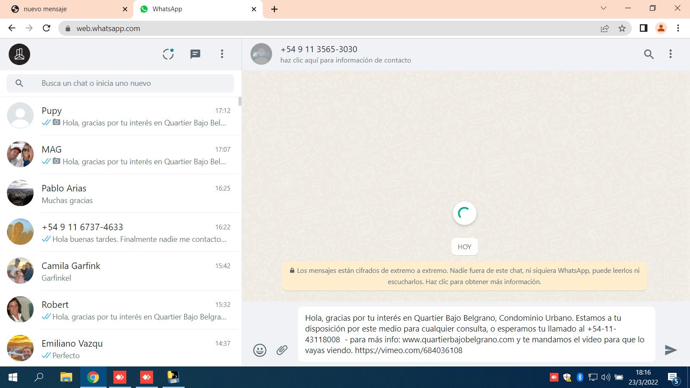Click the Windows Security shield tray icon
Image resolution: width=690 pixels, height=388 pixels.
pos(567,378)
